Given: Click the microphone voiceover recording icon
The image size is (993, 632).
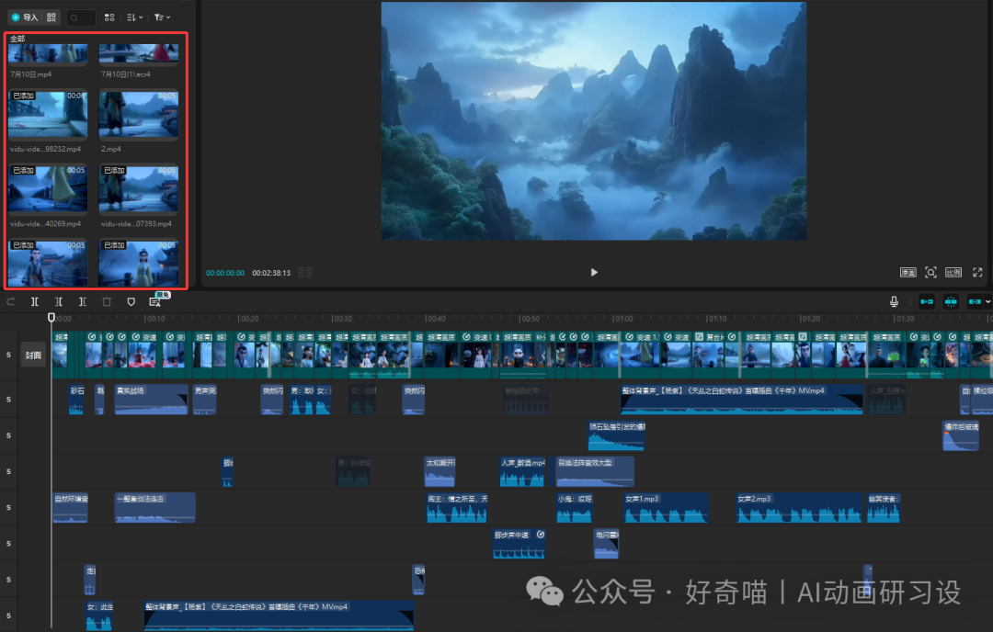Looking at the screenshot, I should pos(894,301).
